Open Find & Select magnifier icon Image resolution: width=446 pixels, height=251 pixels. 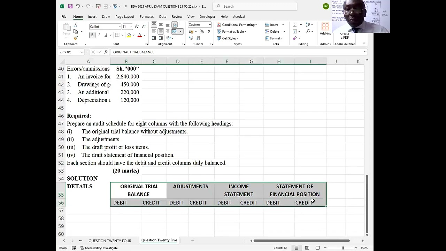click(308, 31)
